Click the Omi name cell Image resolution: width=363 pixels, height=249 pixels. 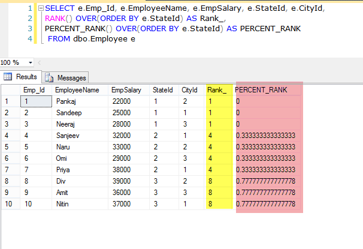coord(80,158)
